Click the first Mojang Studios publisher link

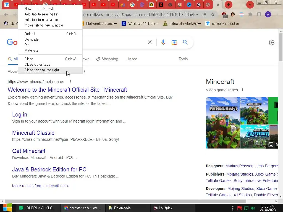[240, 174]
